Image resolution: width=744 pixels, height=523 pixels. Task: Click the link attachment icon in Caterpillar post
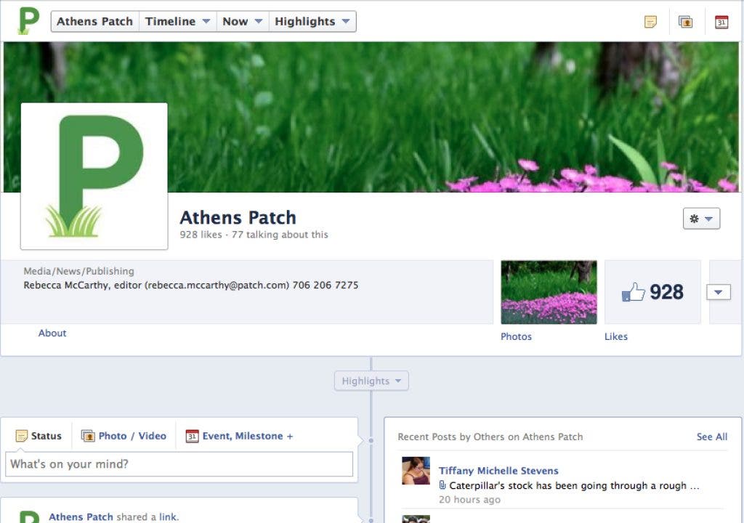[x=442, y=485]
